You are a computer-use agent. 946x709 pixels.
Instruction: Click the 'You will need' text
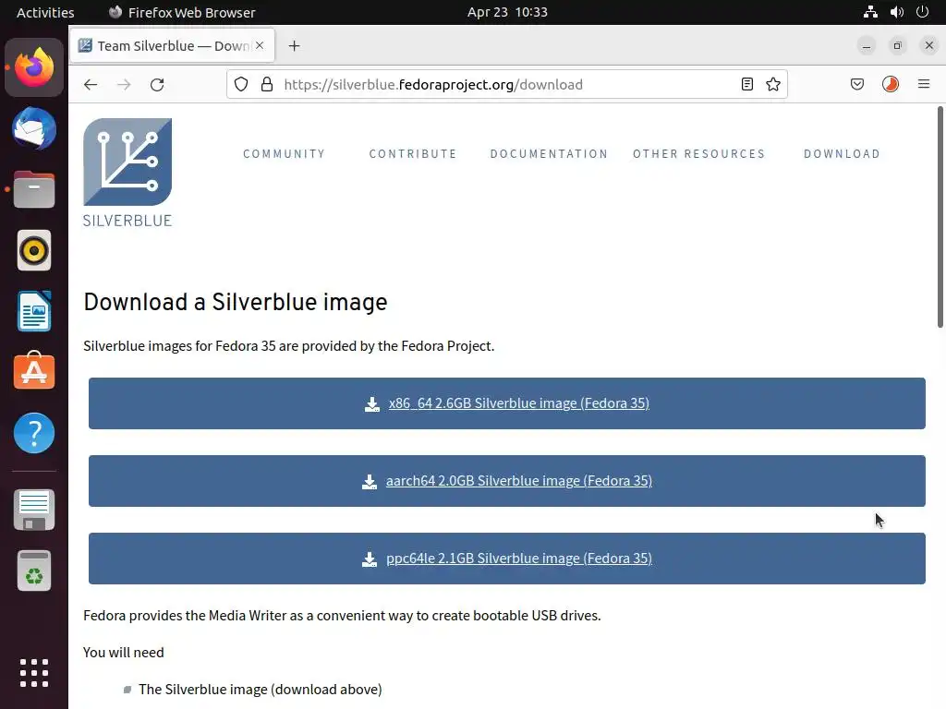pyautogui.click(x=124, y=653)
